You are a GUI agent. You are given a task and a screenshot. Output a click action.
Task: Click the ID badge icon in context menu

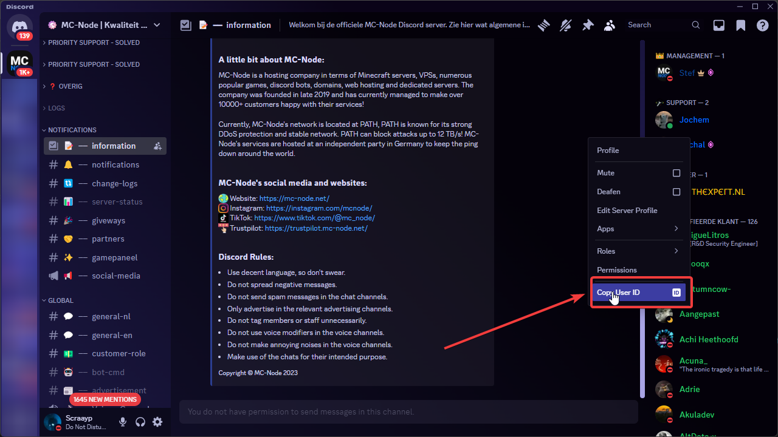tap(676, 293)
